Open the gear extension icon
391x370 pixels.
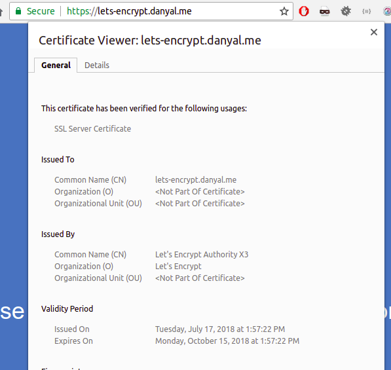(x=346, y=11)
